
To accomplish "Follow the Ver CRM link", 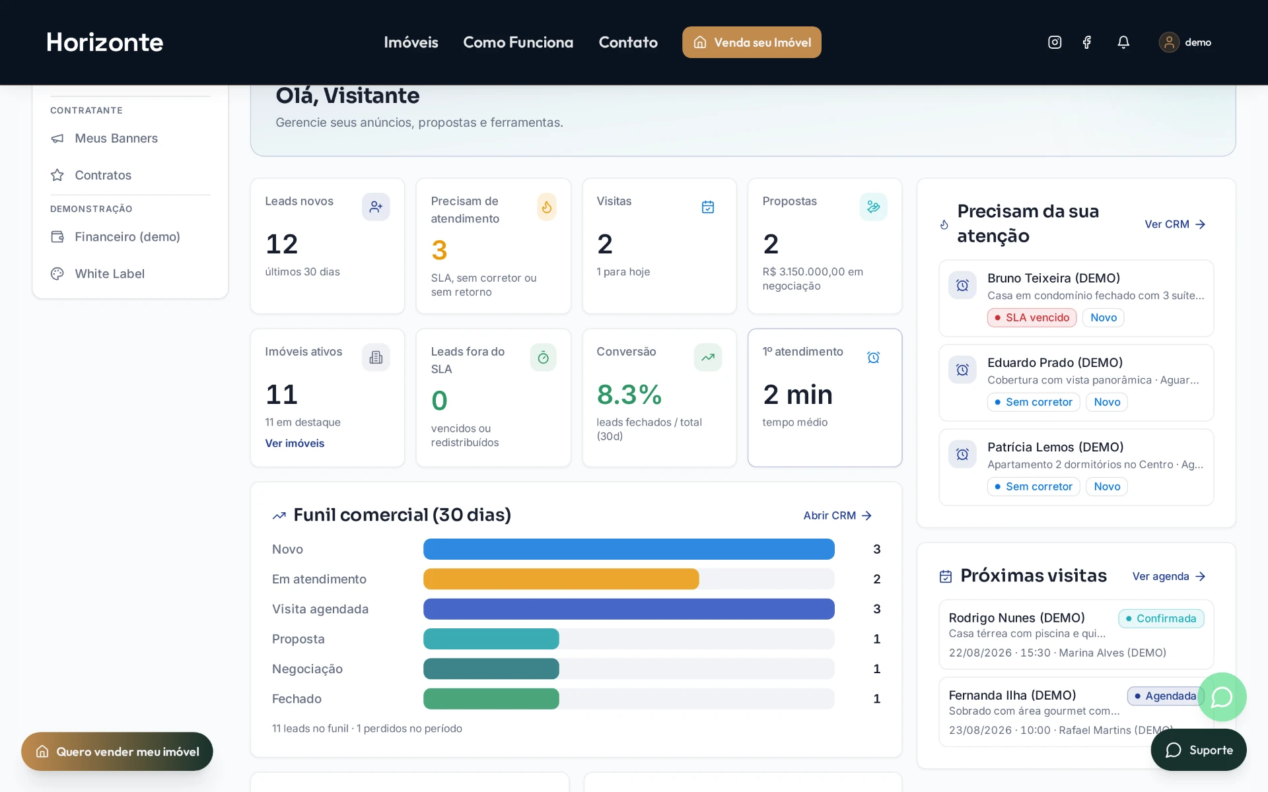I will 1175,224.
